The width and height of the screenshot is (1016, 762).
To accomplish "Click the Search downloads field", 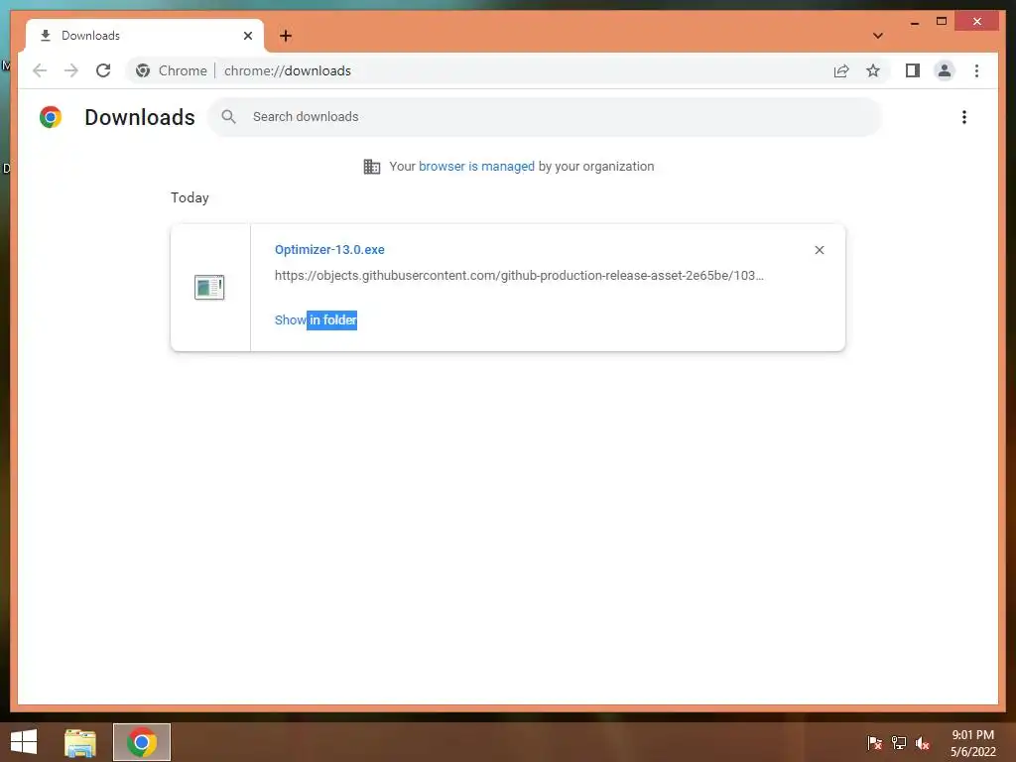I will click(545, 117).
